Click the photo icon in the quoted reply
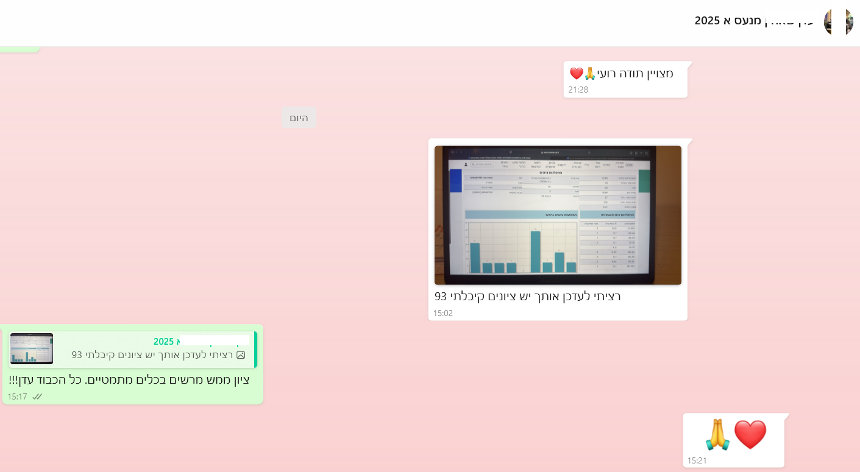 (241, 355)
